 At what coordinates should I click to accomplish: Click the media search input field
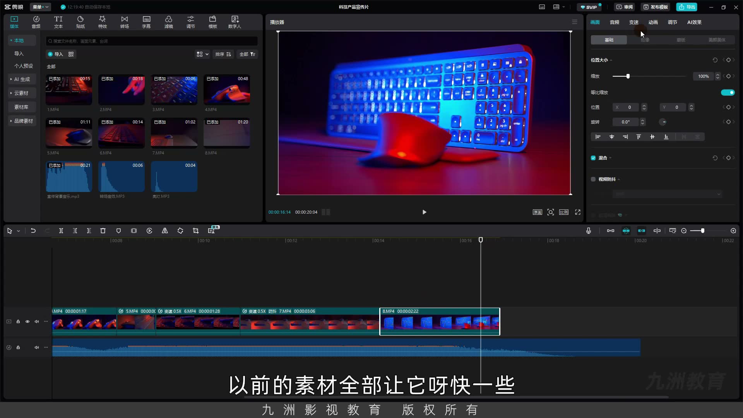(152, 41)
